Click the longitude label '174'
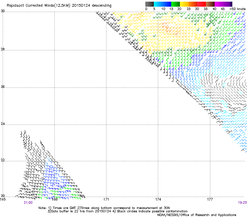Screen dimensions: 247x217 click(x=158, y=199)
